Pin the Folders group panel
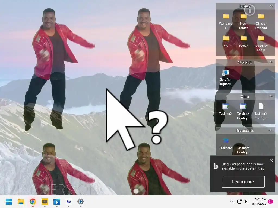The width and height of the screenshot is (278, 208). click(x=271, y=6)
